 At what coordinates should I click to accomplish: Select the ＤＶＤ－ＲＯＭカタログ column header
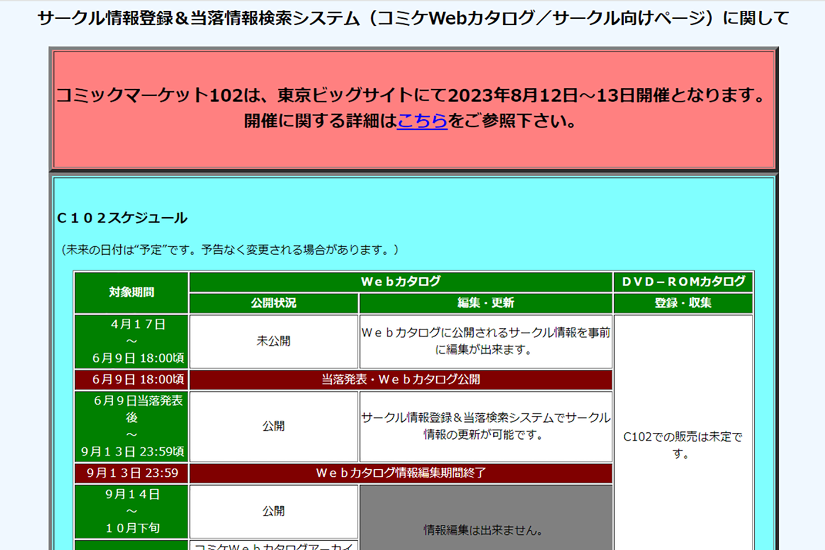684,282
